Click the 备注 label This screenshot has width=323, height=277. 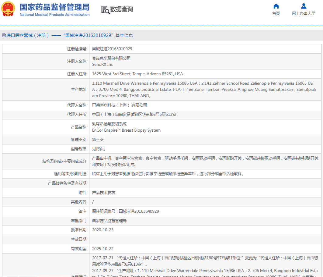pyautogui.click(x=82, y=211)
